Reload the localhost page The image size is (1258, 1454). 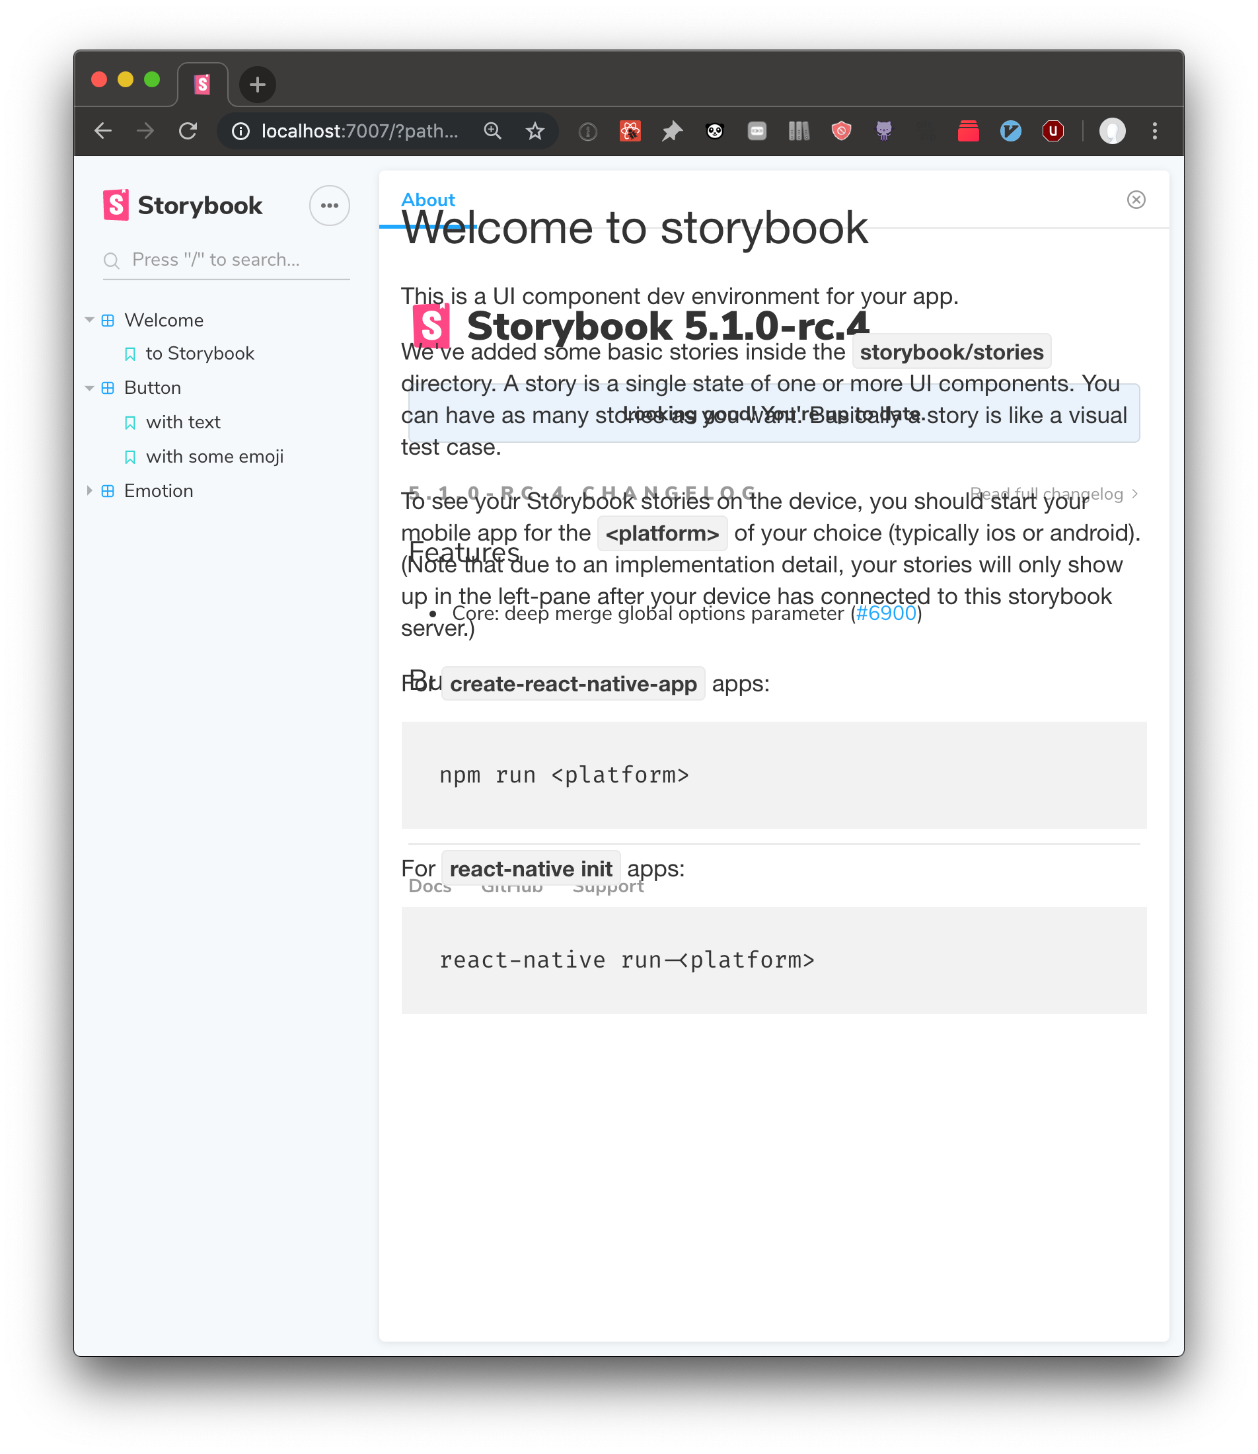[x=188, y=132]
